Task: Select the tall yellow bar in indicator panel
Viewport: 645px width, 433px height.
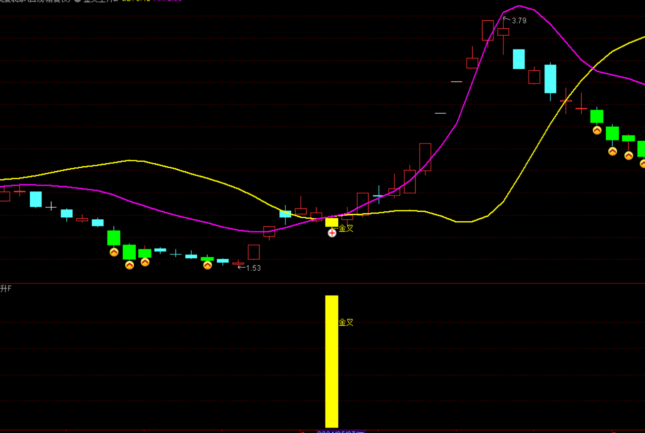Action: pyautogui.click(x=331, y=361)
